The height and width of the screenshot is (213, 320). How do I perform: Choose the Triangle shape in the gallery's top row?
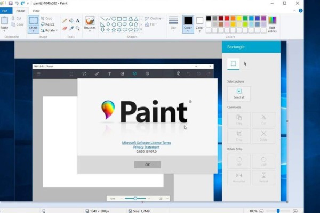click(136, 19)
